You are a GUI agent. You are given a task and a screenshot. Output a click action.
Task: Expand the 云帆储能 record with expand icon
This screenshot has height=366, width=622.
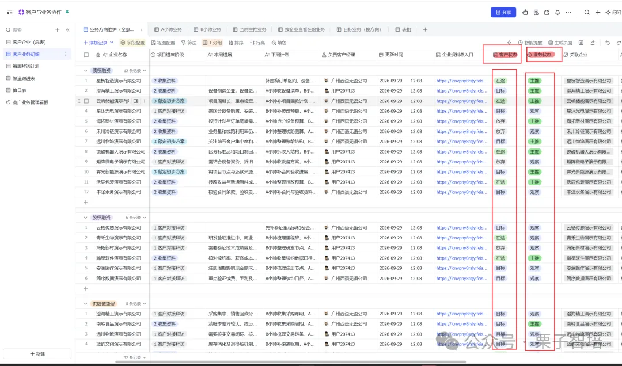point(136,101)
